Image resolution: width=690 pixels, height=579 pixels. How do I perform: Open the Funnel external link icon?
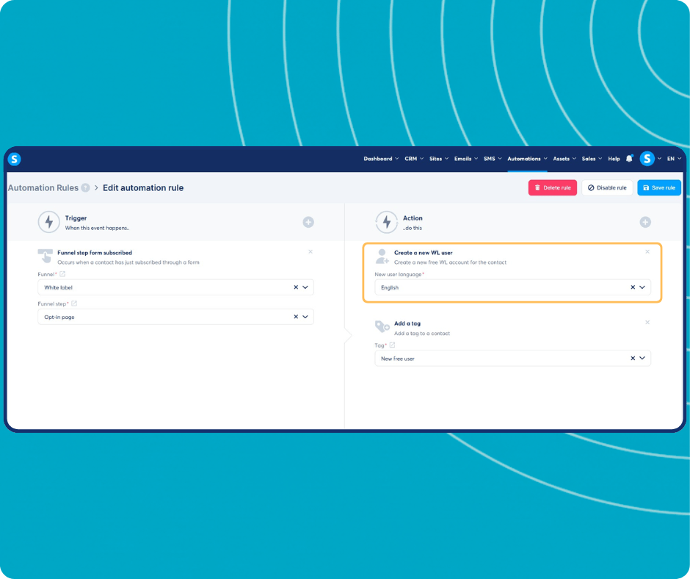point(62,274)
